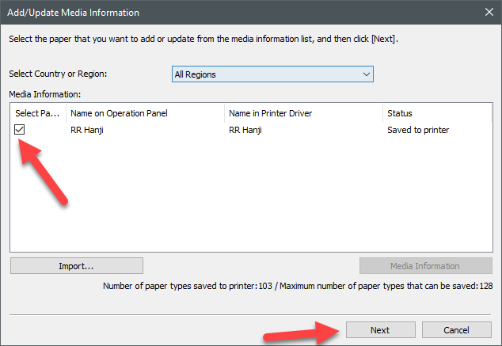
Task: Click the Select Country or Region label
Action: click(x=58, y=74)
